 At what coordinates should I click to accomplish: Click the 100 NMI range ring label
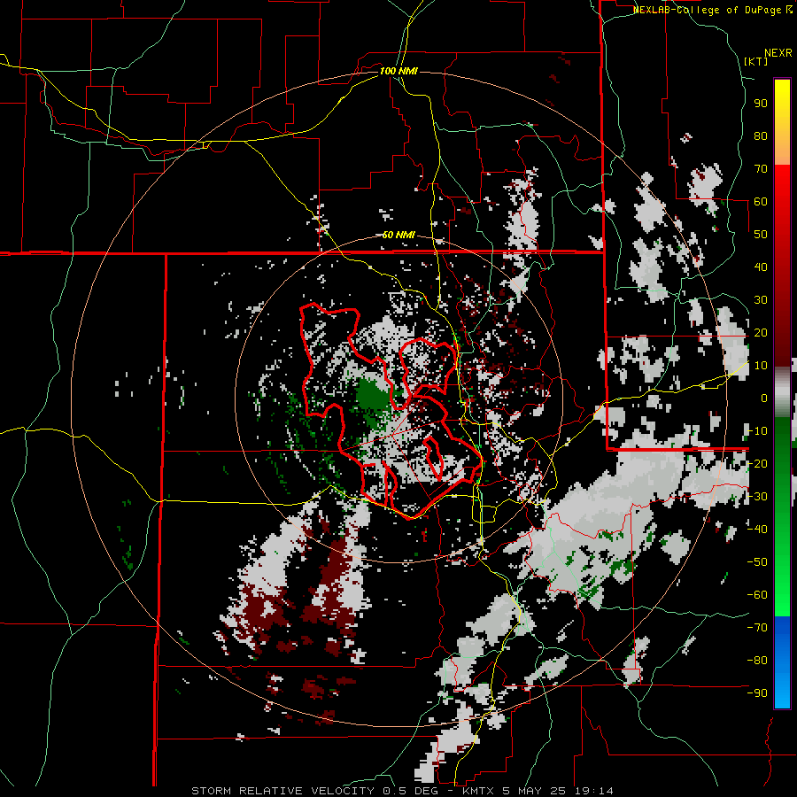[398, 71]
